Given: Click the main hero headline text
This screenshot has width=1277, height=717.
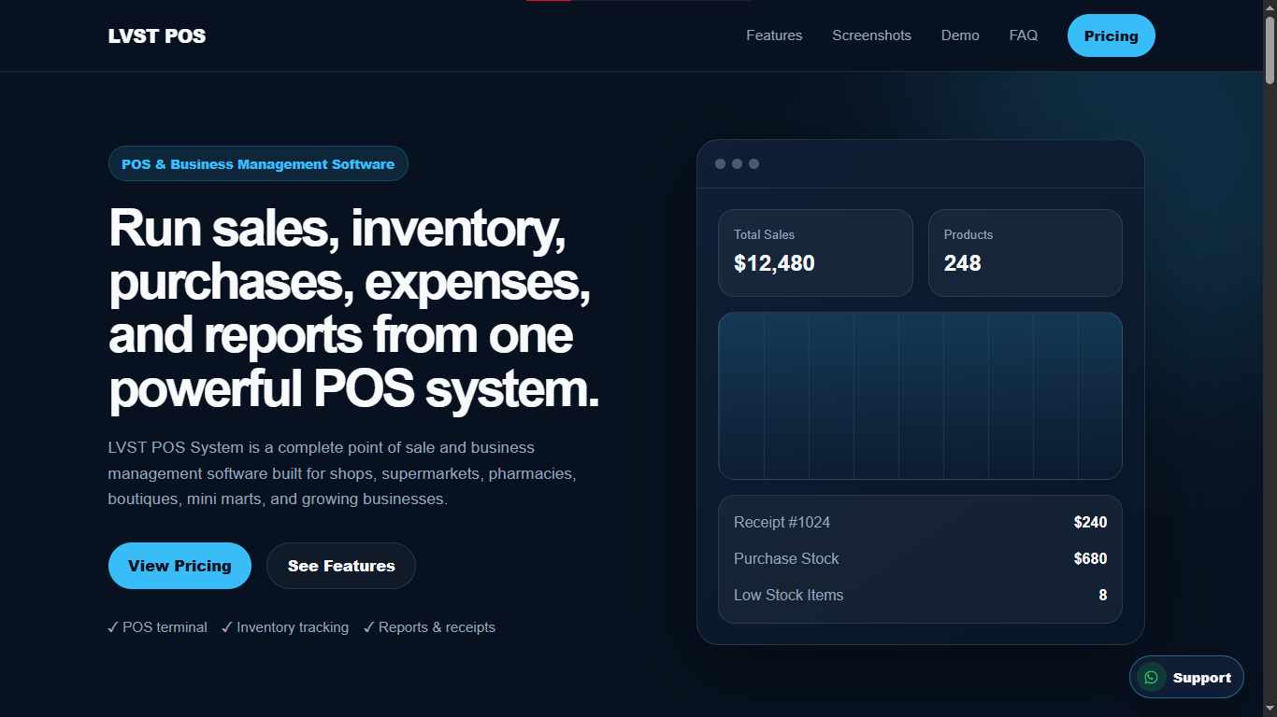Looking at the screenshot, I should click(x=353, y=308).
